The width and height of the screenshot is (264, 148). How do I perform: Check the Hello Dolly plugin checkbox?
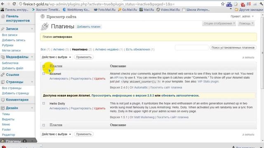click(44, 103)
